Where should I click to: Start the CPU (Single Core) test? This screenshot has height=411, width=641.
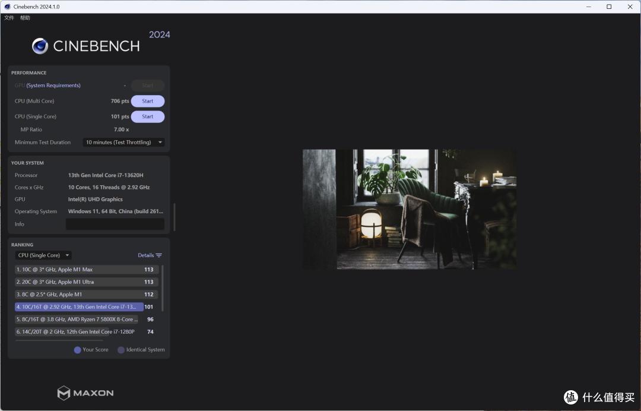click(148, 116)
